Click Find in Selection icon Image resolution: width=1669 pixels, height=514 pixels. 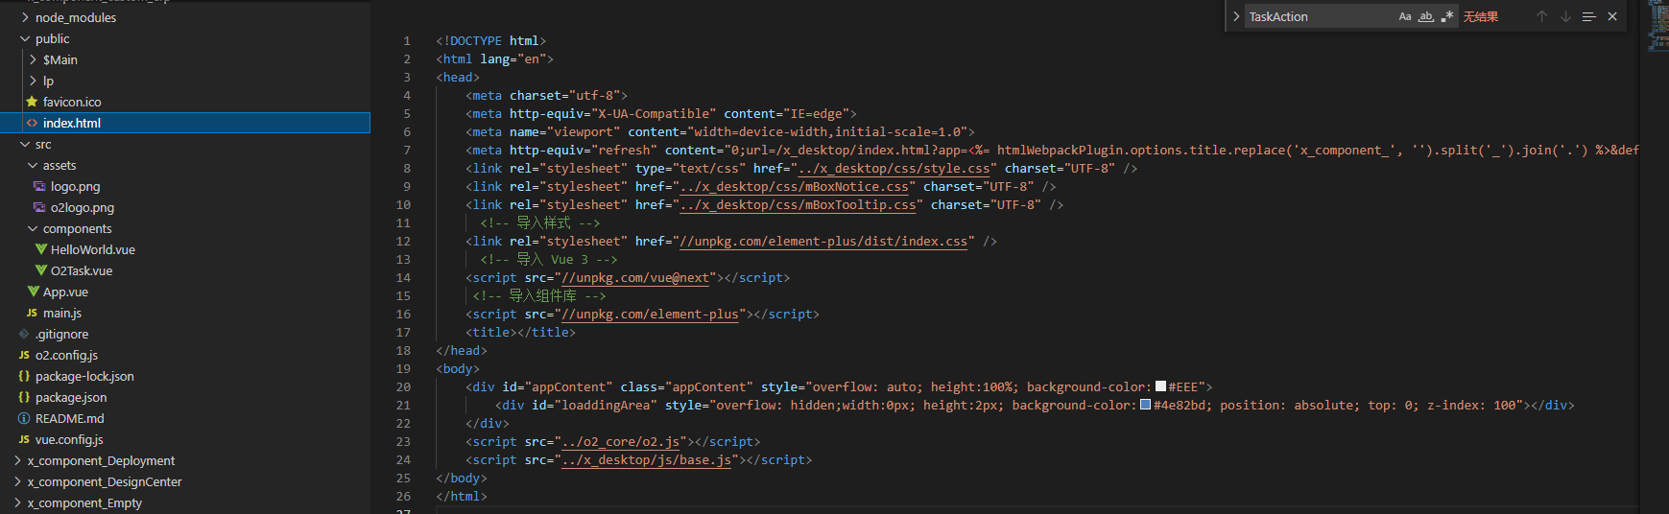(1588, 16)
